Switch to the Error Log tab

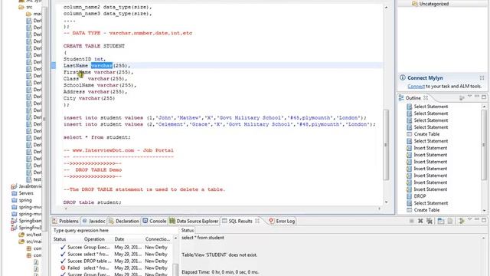pyautogui.click(x=282, y=221)
